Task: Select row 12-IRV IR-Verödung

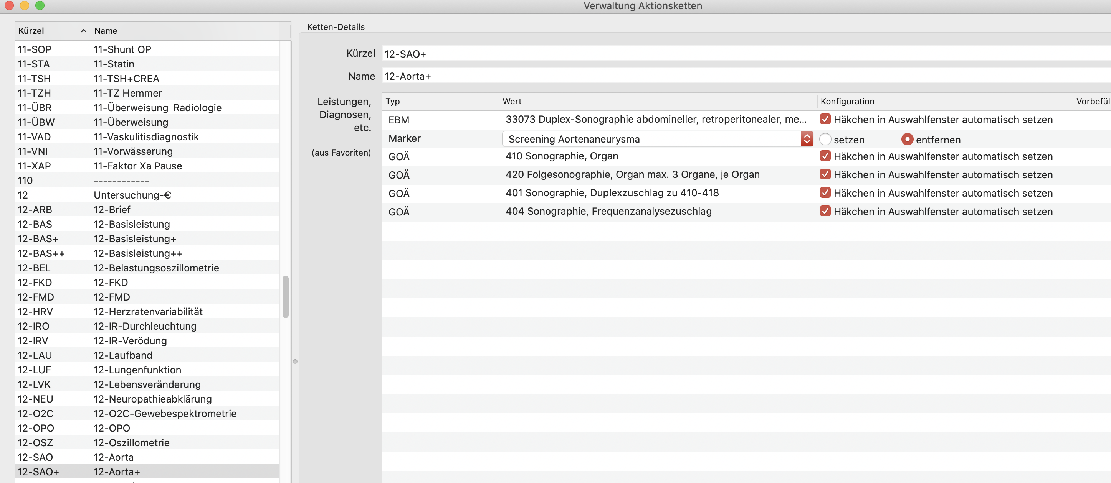Action: click(x=147, y=340)
